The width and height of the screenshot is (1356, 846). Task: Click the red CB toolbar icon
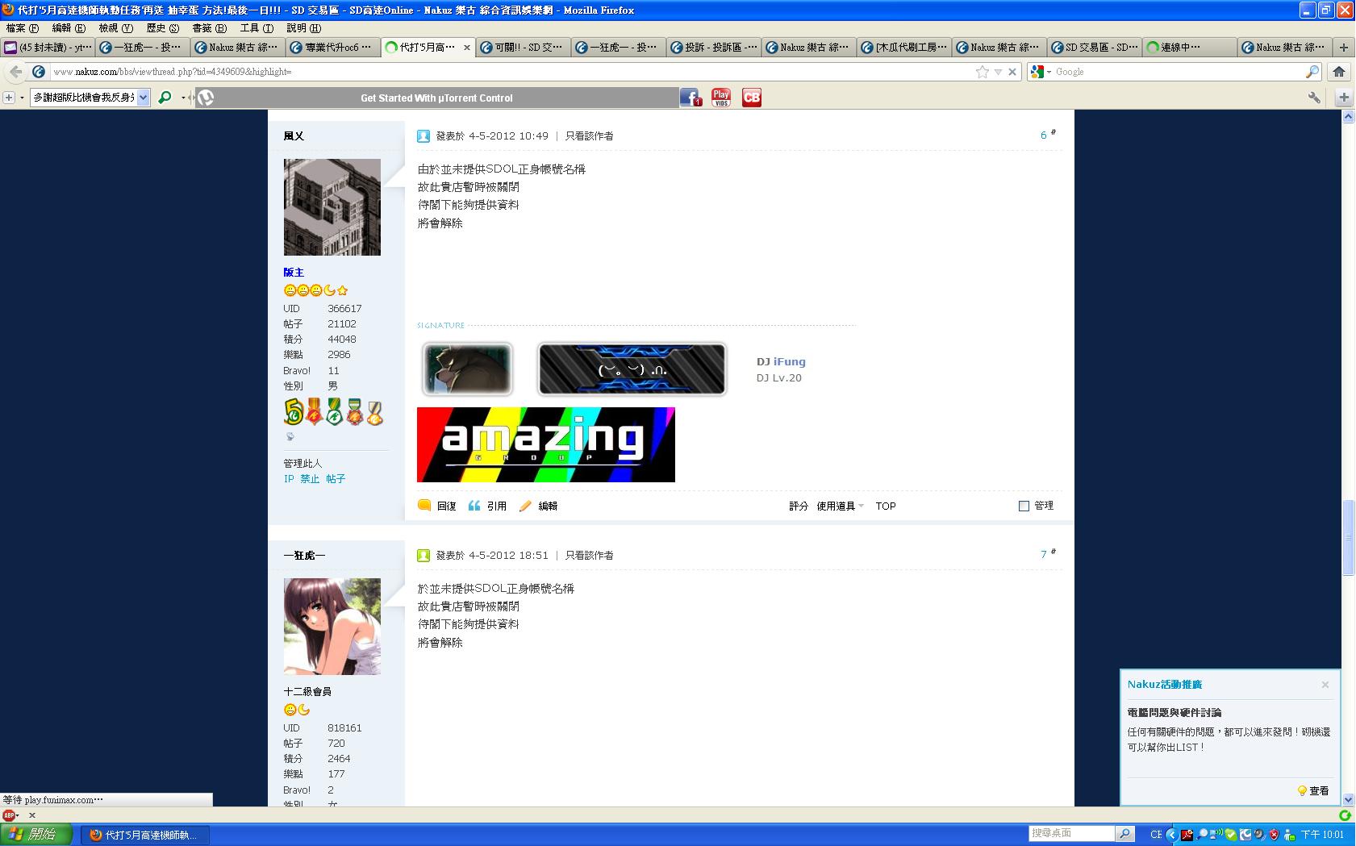tap(751, 98)
